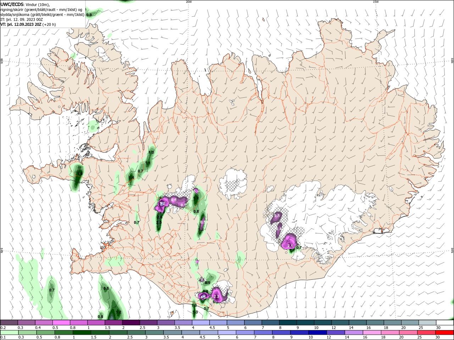This screenshot has width=454, height=340.
Task: Click the 1.4 precipitation value
Action: pos(131,178)
